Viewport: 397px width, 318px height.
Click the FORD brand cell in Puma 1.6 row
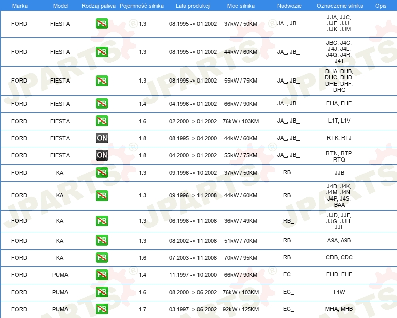click(x=19, y=292)
